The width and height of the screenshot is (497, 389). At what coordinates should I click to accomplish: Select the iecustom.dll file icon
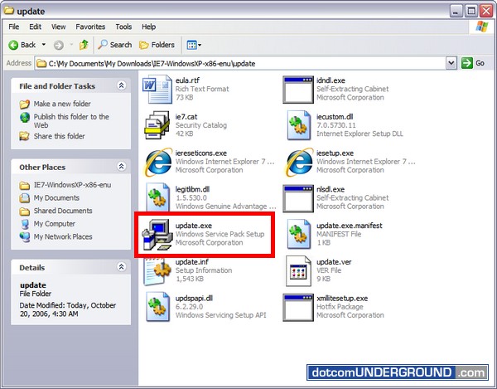pos(298,125)
